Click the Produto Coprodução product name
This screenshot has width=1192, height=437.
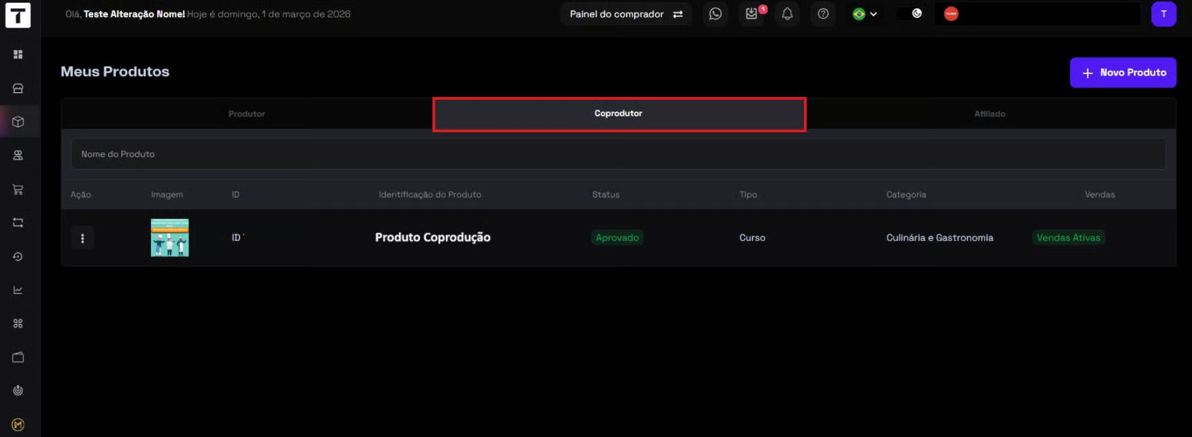coord(432,238)
